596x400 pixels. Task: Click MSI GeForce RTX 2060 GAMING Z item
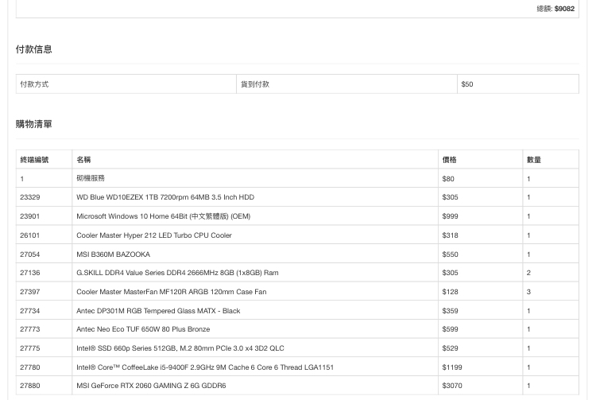151,386
